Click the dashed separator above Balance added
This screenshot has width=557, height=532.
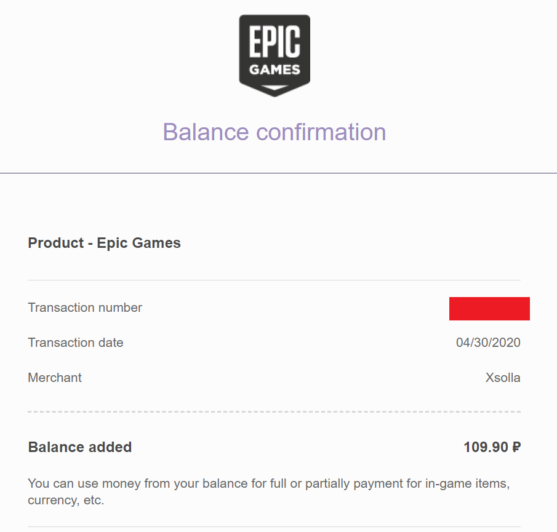[x=274, y=411]
